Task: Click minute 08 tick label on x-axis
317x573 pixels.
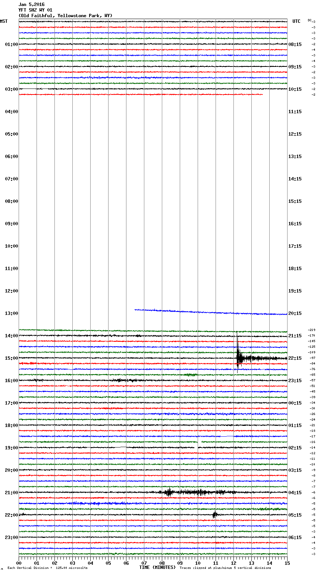Action: point(162,563)
